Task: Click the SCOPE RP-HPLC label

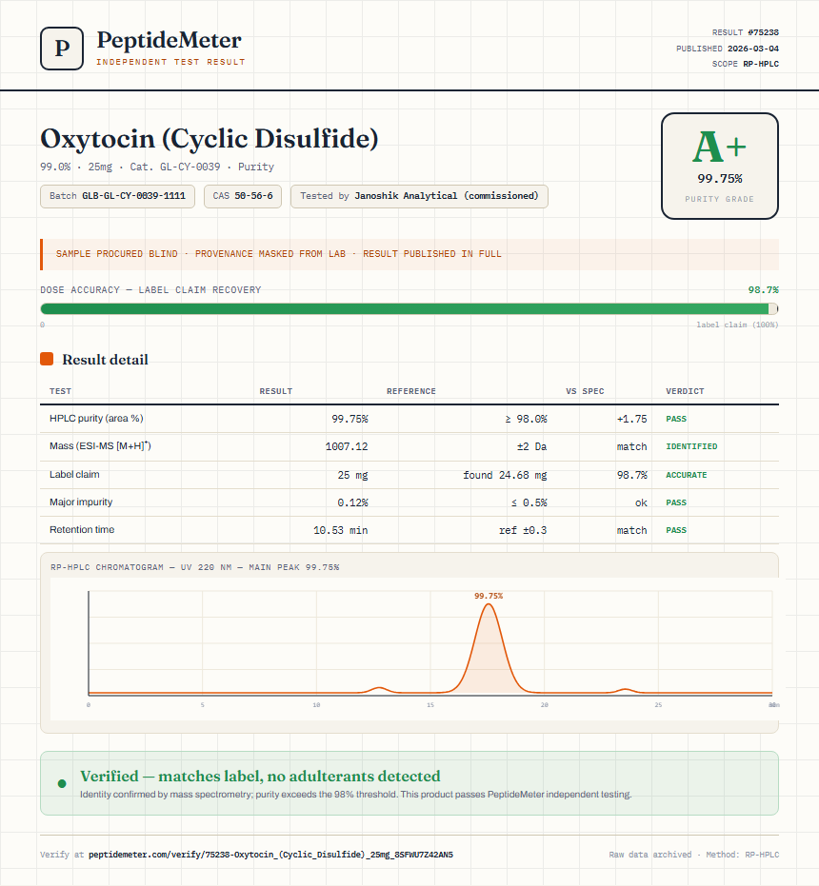Action: 746,64
